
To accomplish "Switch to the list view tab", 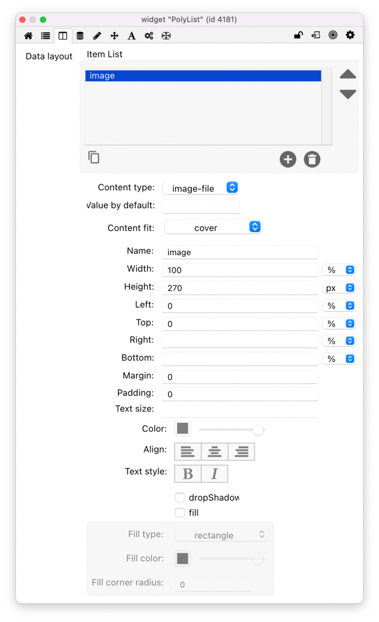I will (x=46, y=36).
